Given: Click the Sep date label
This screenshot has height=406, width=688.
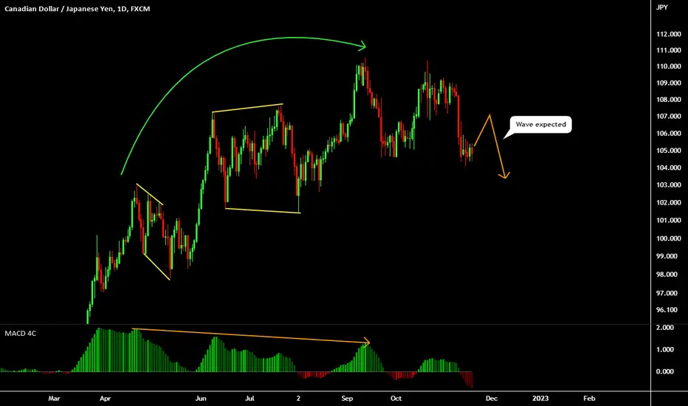Looking at the screenshot, I should [x=347, y=399].
